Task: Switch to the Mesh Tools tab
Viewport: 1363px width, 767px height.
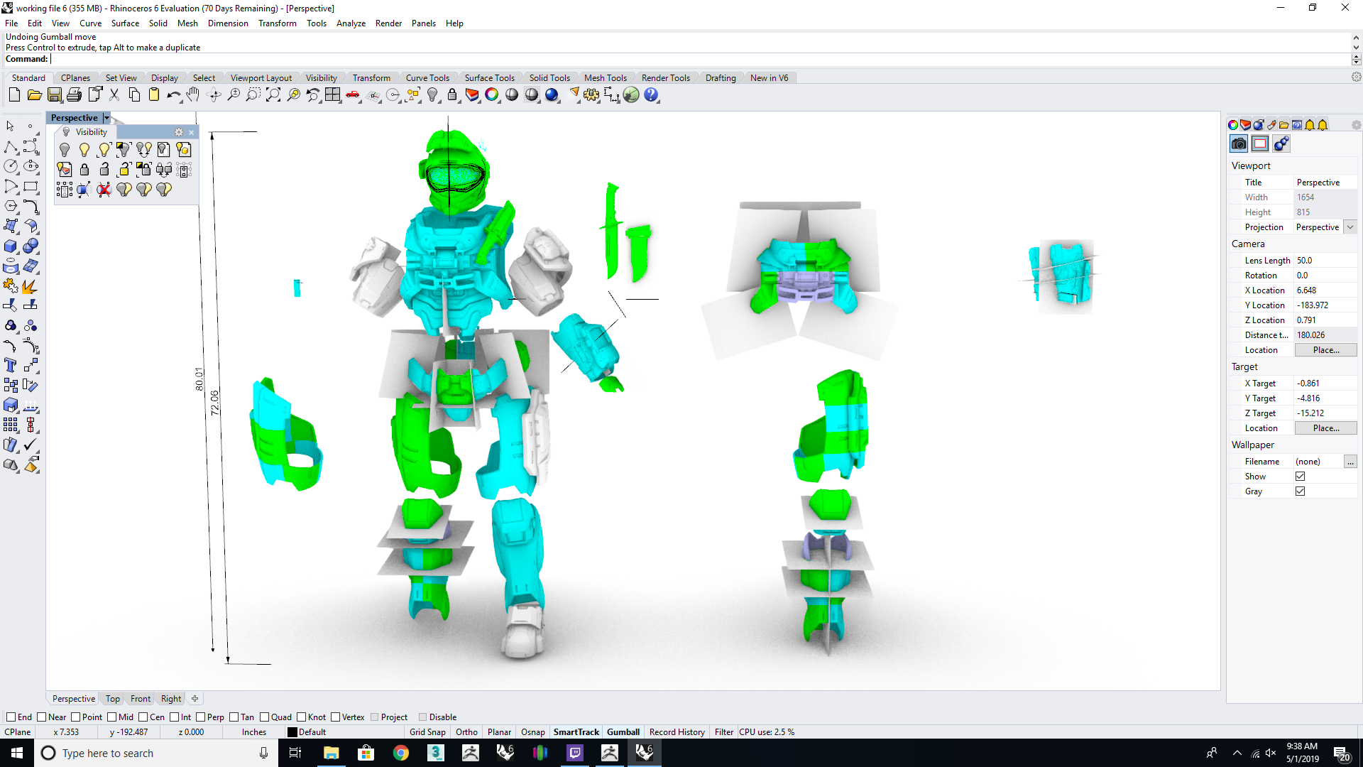Action: 605,78
